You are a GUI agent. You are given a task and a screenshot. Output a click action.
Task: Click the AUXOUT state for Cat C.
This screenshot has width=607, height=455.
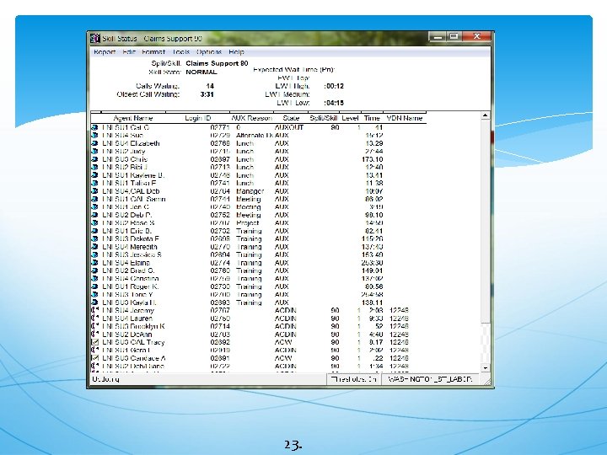pyautogui.click(x=289, y=127)
